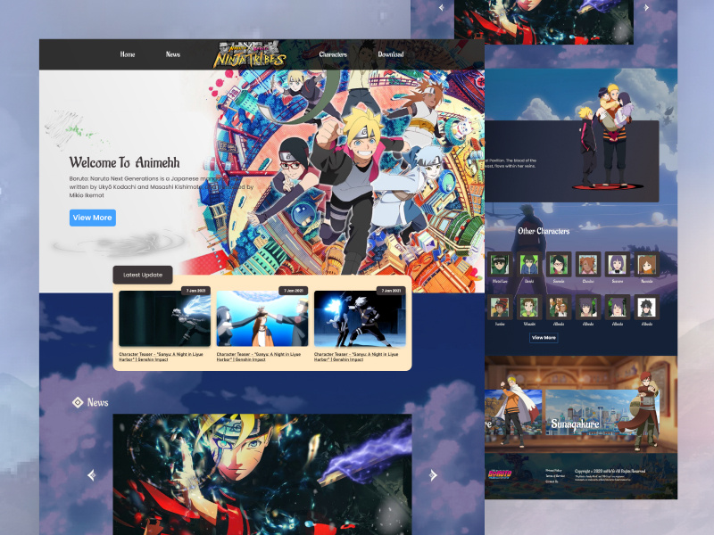The width and height of the screenshot is (714, 535).
Task: Open the Download navigation item
Action: (391, 54)
